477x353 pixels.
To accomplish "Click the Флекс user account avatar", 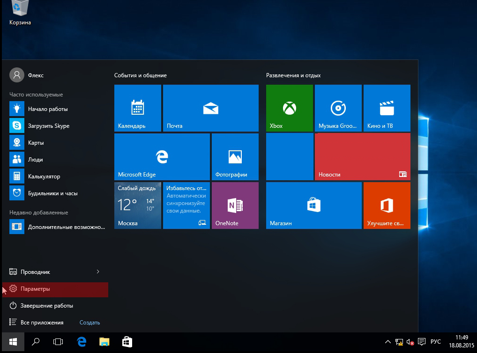I will coord(17,75).
